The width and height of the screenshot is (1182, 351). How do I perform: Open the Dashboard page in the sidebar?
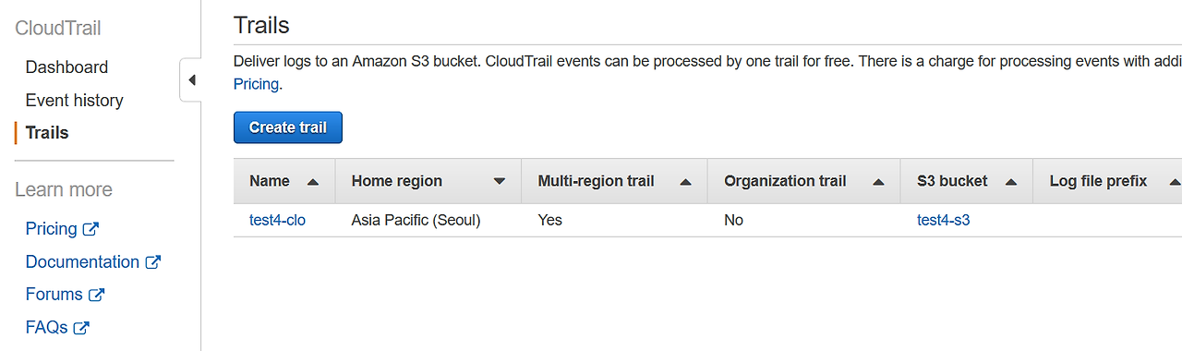(66, 67)
